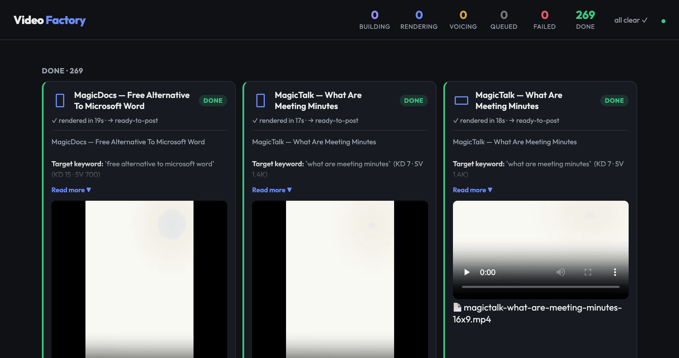Click the MagicDocs portrait video preview

click(139, 279)
